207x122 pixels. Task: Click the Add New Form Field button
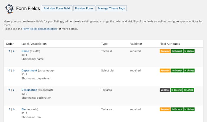57,8
